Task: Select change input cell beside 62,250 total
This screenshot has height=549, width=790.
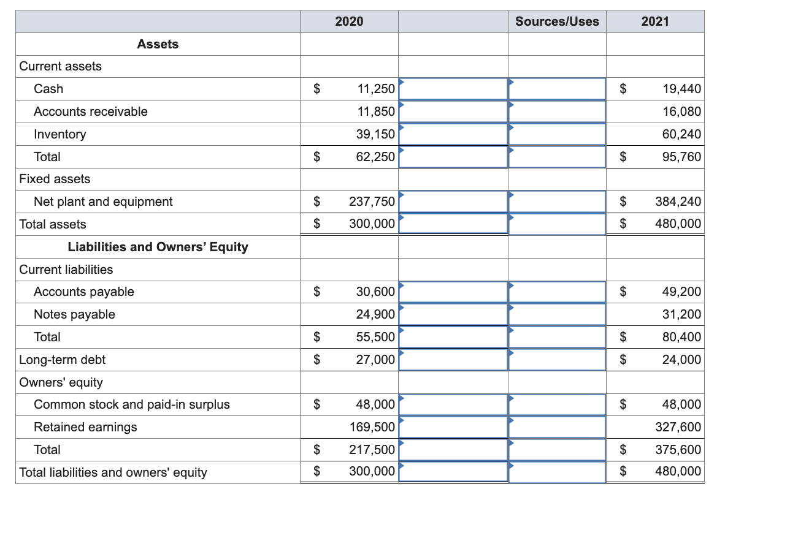Action: click(453, 157)
